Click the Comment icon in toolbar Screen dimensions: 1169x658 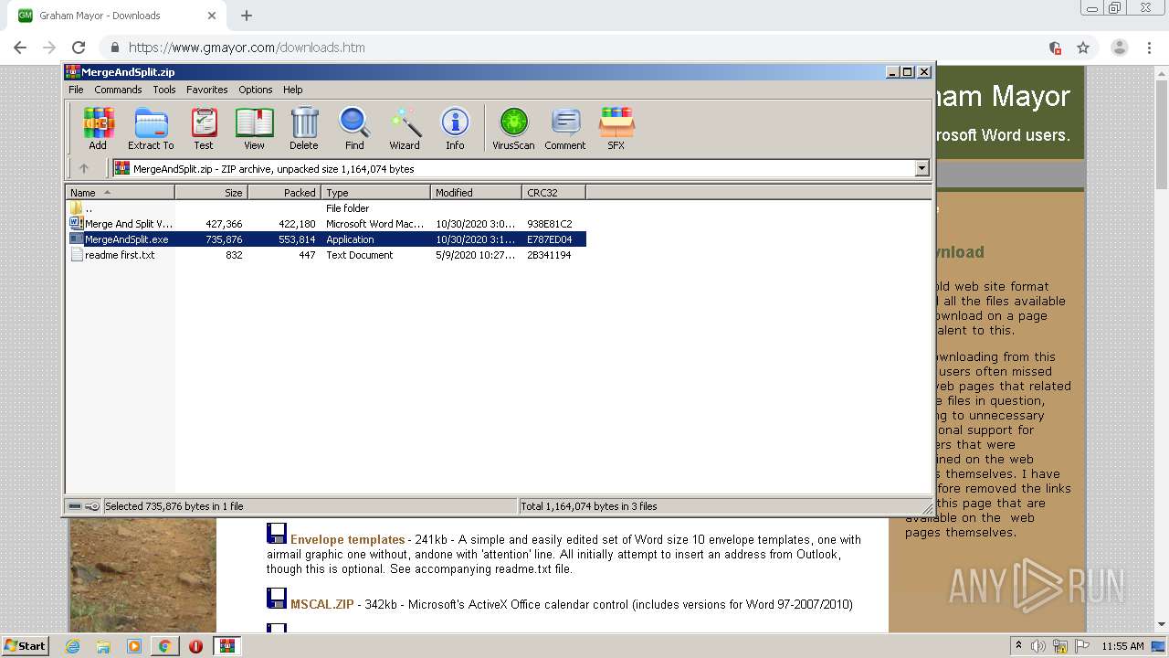pos(565,128)
